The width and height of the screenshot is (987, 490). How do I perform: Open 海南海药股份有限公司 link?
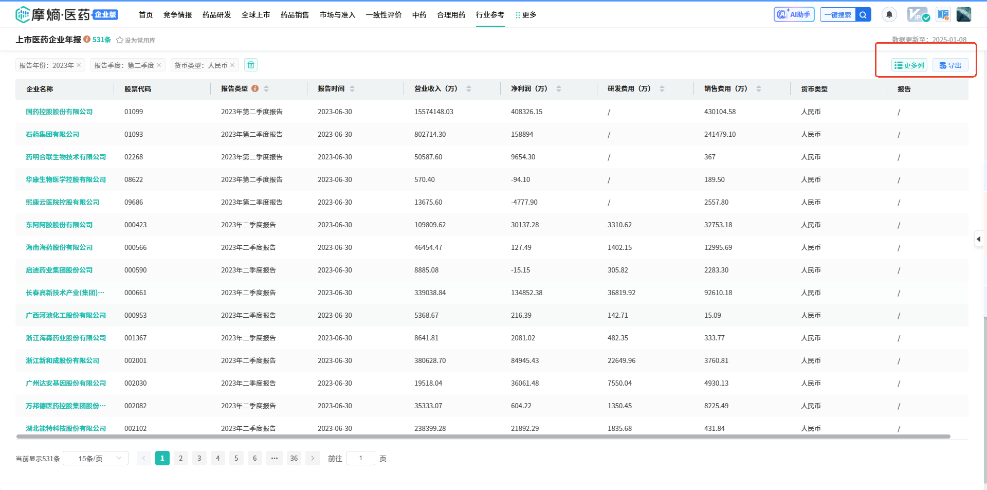(x=59, y=247)
